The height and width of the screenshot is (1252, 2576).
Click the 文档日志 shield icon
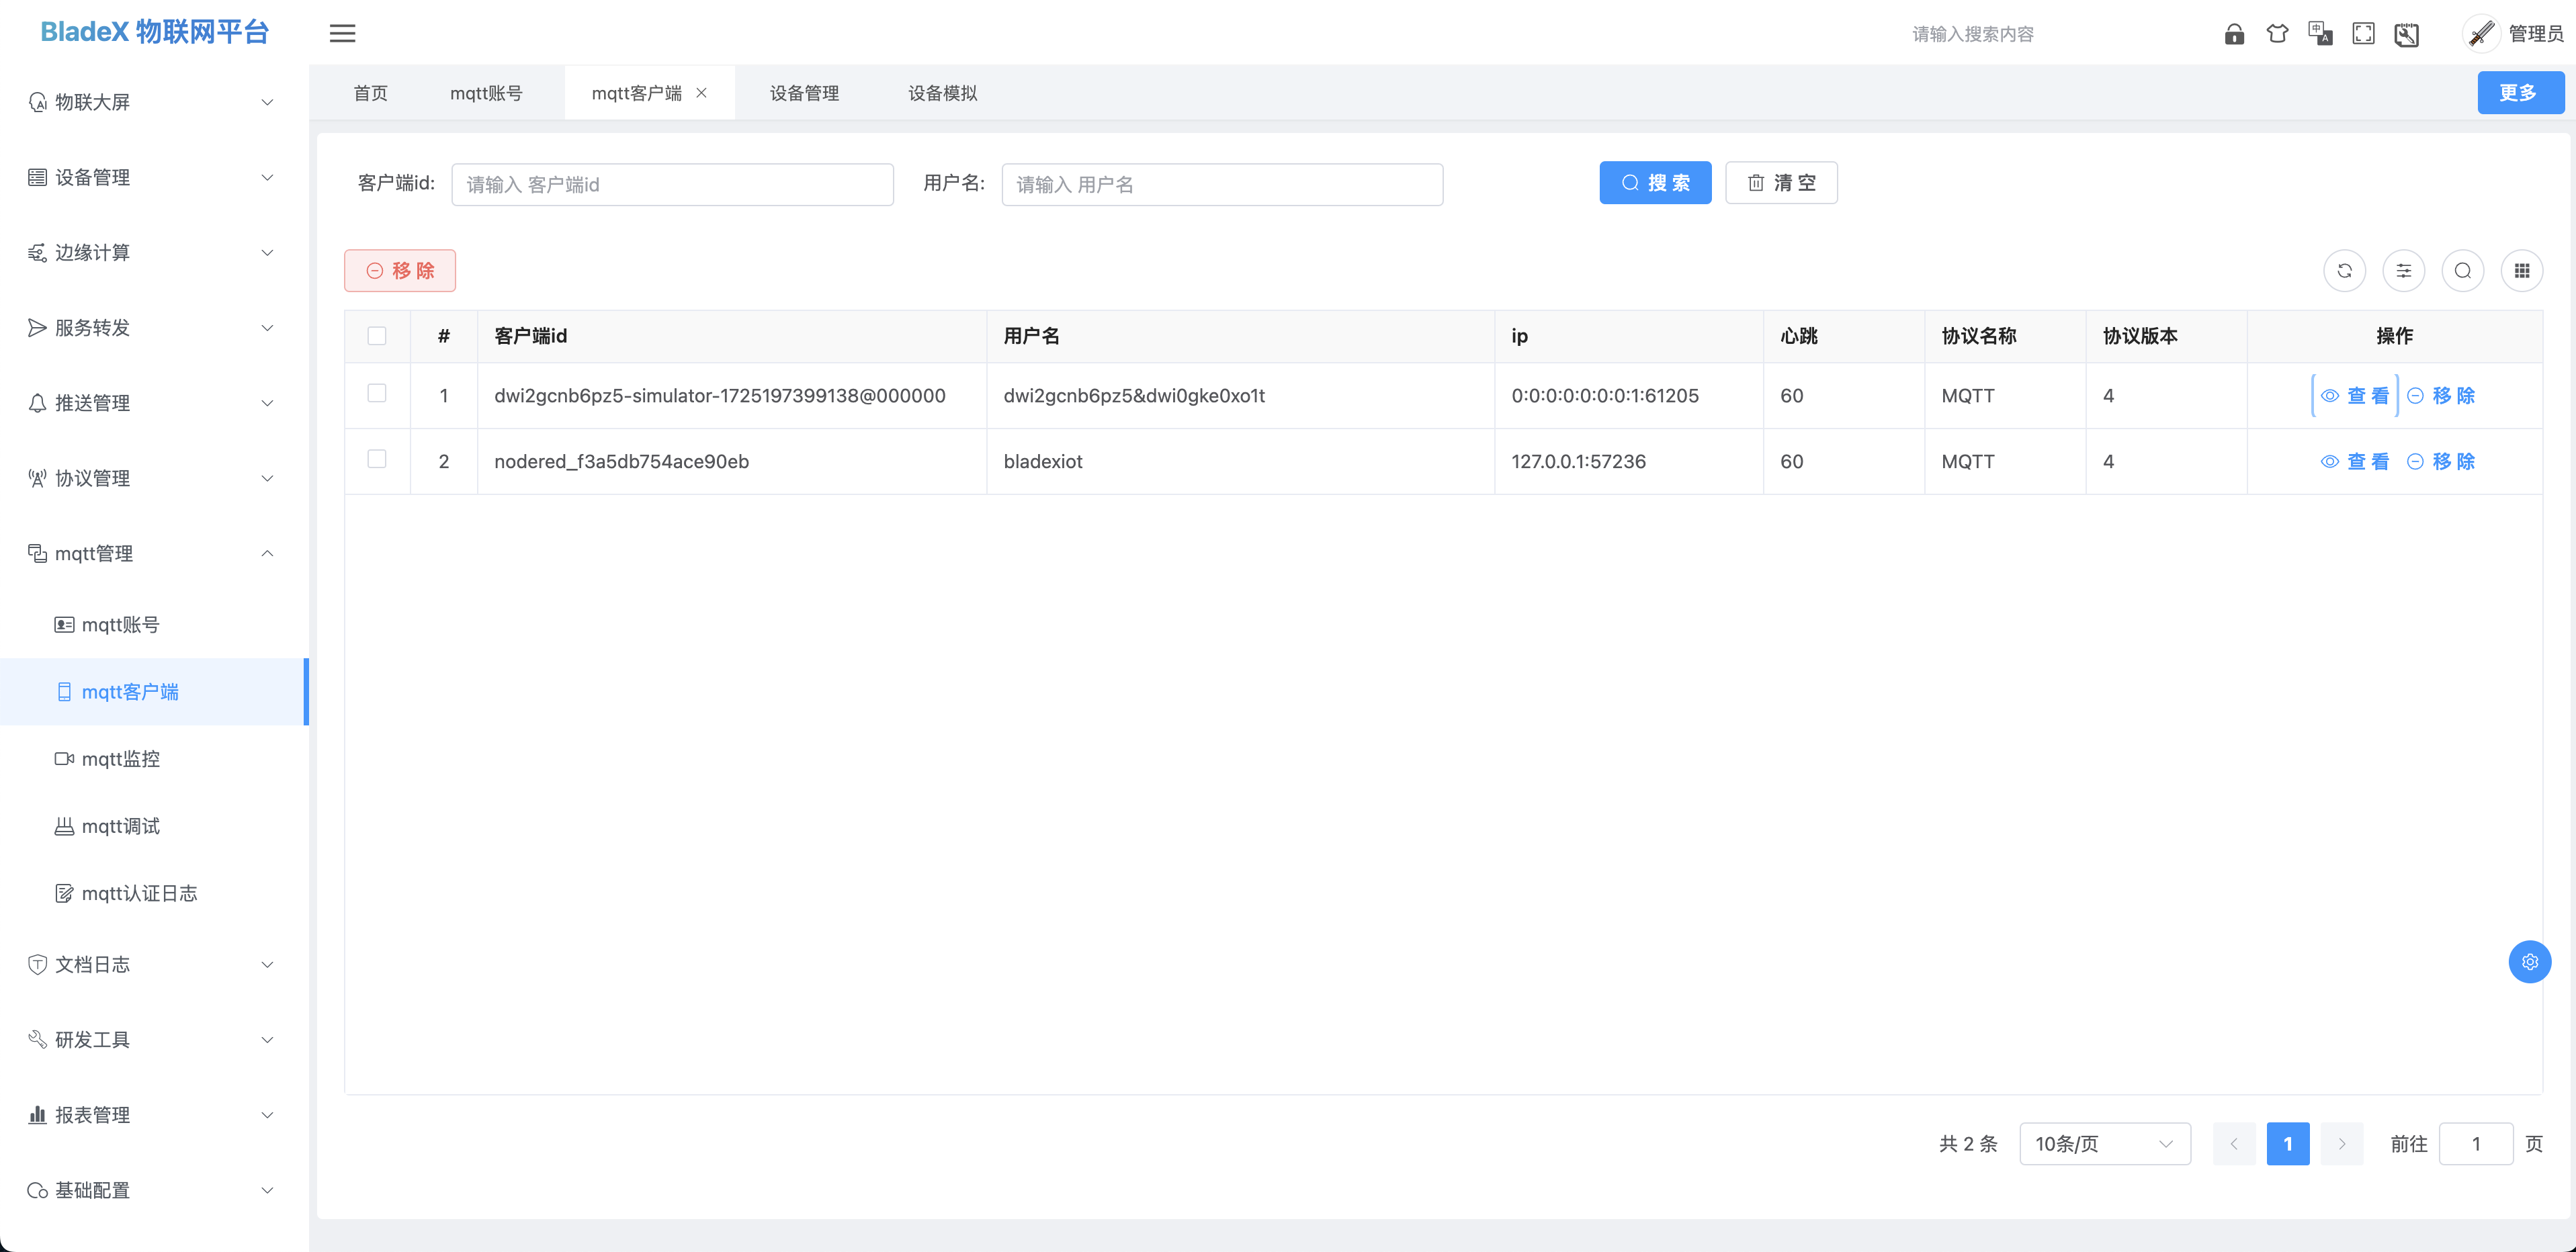coord(37,964)
